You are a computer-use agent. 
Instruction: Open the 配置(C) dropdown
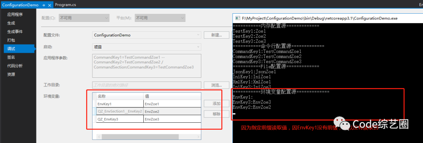click(84, 18)
